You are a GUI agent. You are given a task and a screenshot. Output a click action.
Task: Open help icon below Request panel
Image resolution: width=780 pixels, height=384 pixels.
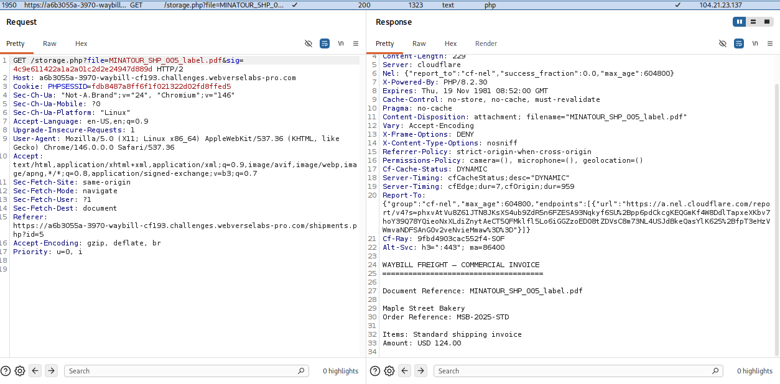(x=6, y=371)
